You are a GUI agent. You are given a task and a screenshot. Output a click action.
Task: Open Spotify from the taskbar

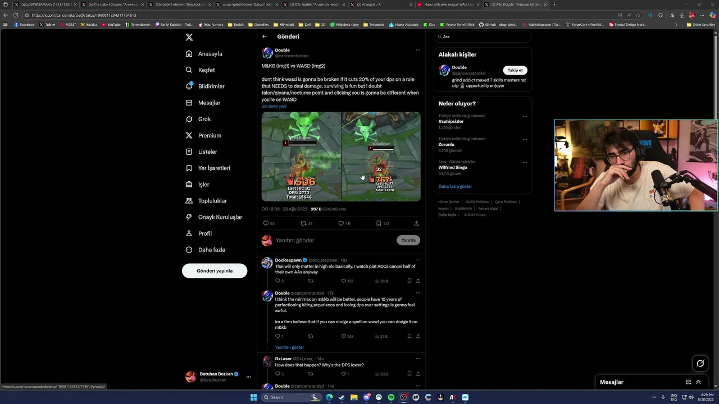pyautogui.click(x=391, y=397)
